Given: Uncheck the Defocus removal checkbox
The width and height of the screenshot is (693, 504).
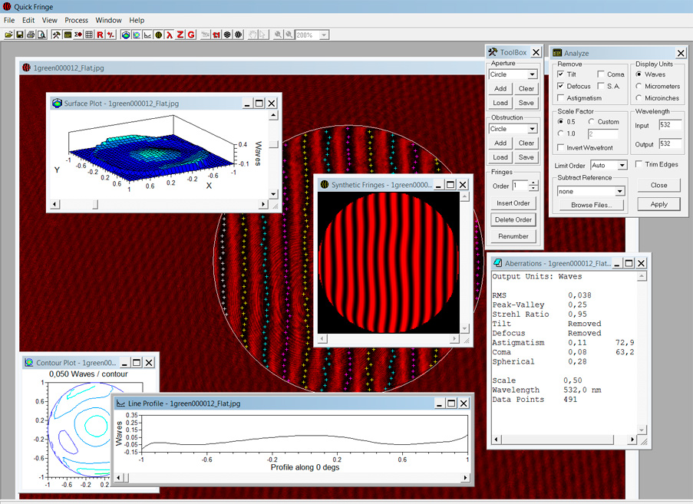Looking at the screenshot, I should point(560,86).
